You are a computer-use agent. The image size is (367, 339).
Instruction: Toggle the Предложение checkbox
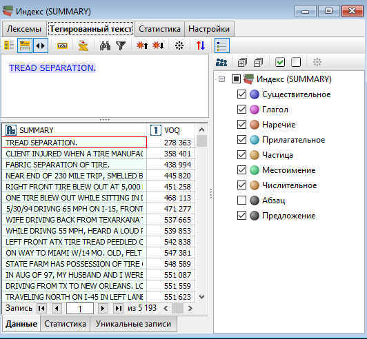241,216
